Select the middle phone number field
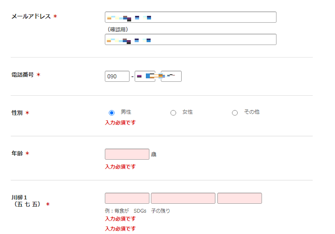 144,76
